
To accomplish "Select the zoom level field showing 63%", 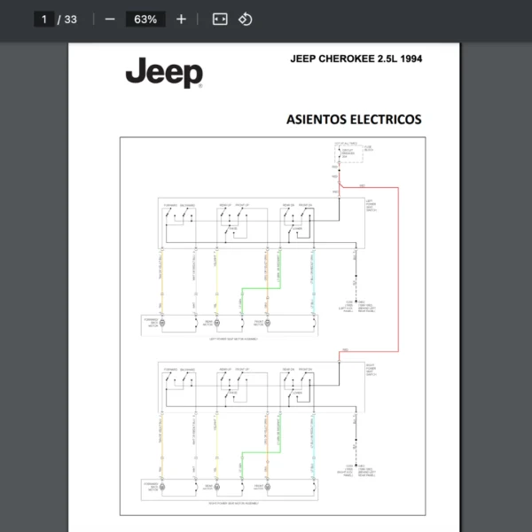I will tap(145, 20).
